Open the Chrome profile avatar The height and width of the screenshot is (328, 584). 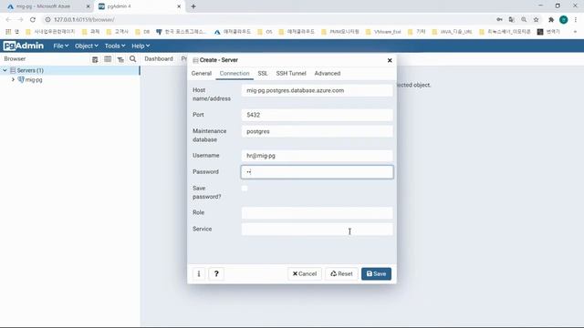564,20
